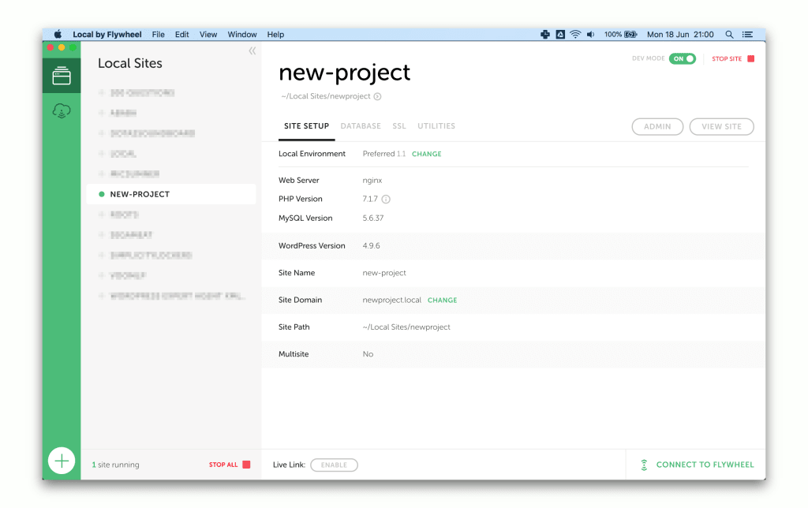
Task: Click the square A menu bar icon
Action: click(560, 35)
